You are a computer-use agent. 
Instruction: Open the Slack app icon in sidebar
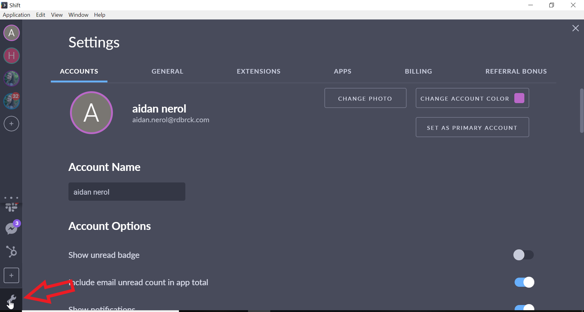11,207
